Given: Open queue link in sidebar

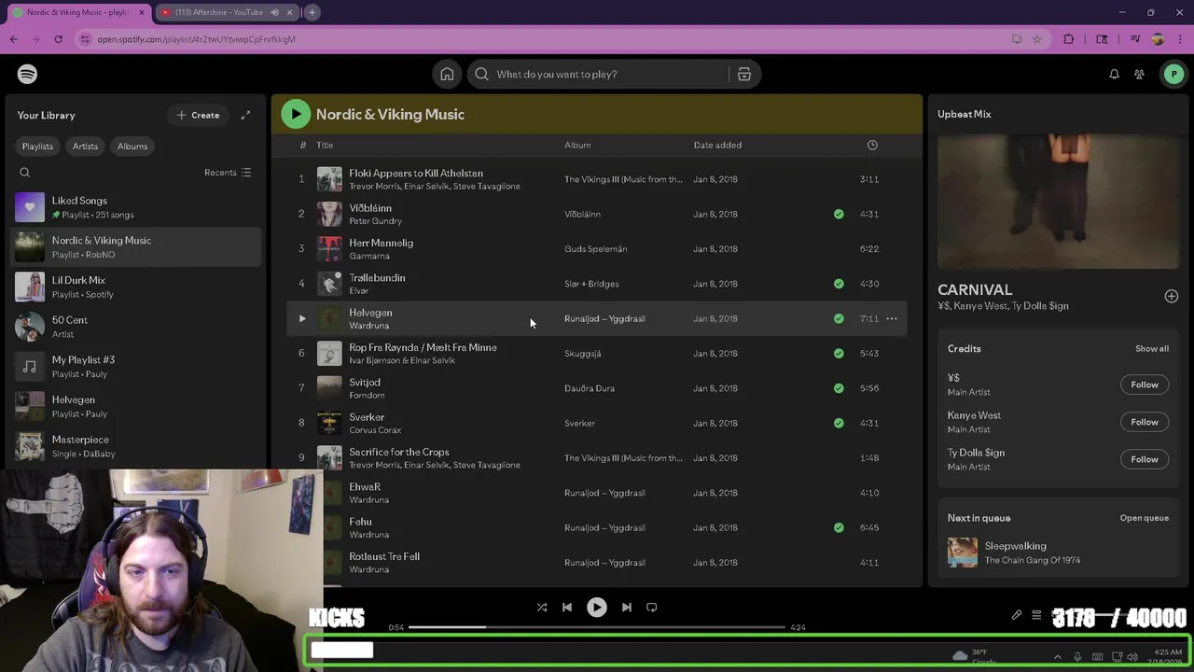Looking at the screenshot, I should pos(1144,518).
